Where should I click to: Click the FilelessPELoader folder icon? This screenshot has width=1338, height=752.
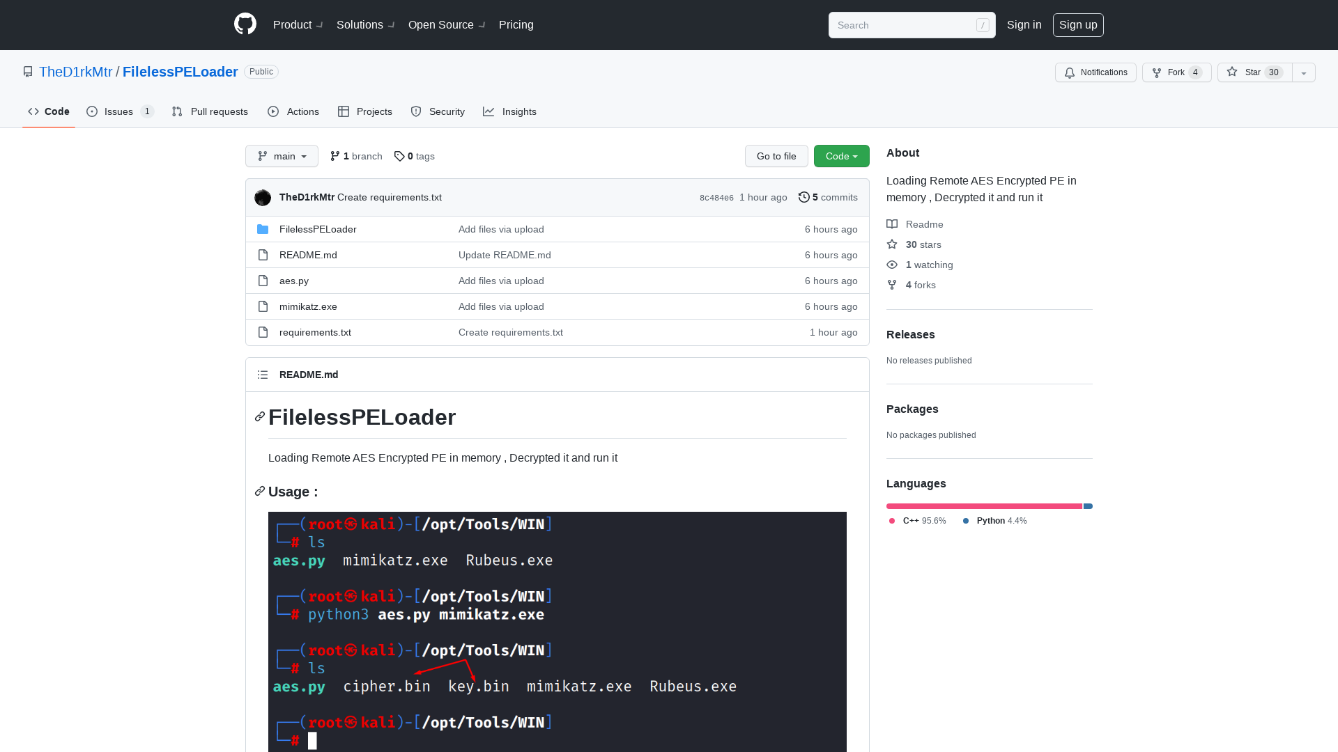click(x=263, y=229)
